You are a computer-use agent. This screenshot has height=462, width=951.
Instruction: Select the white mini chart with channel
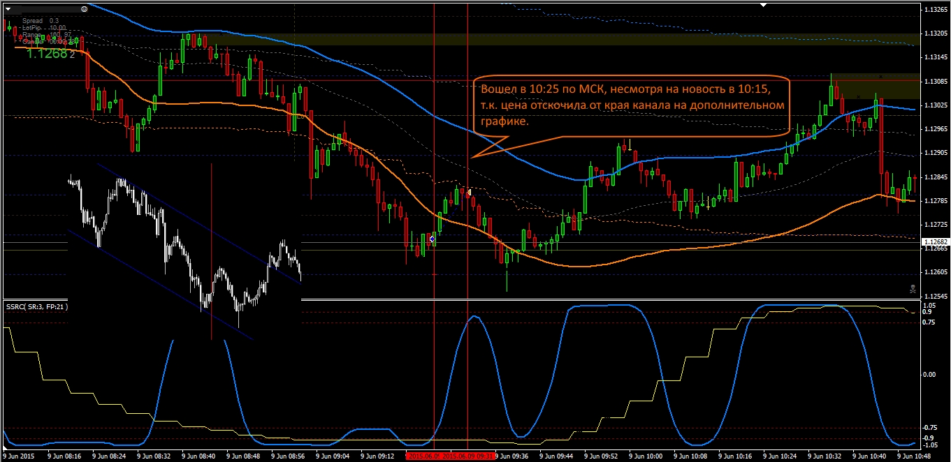tap(185, 251)
